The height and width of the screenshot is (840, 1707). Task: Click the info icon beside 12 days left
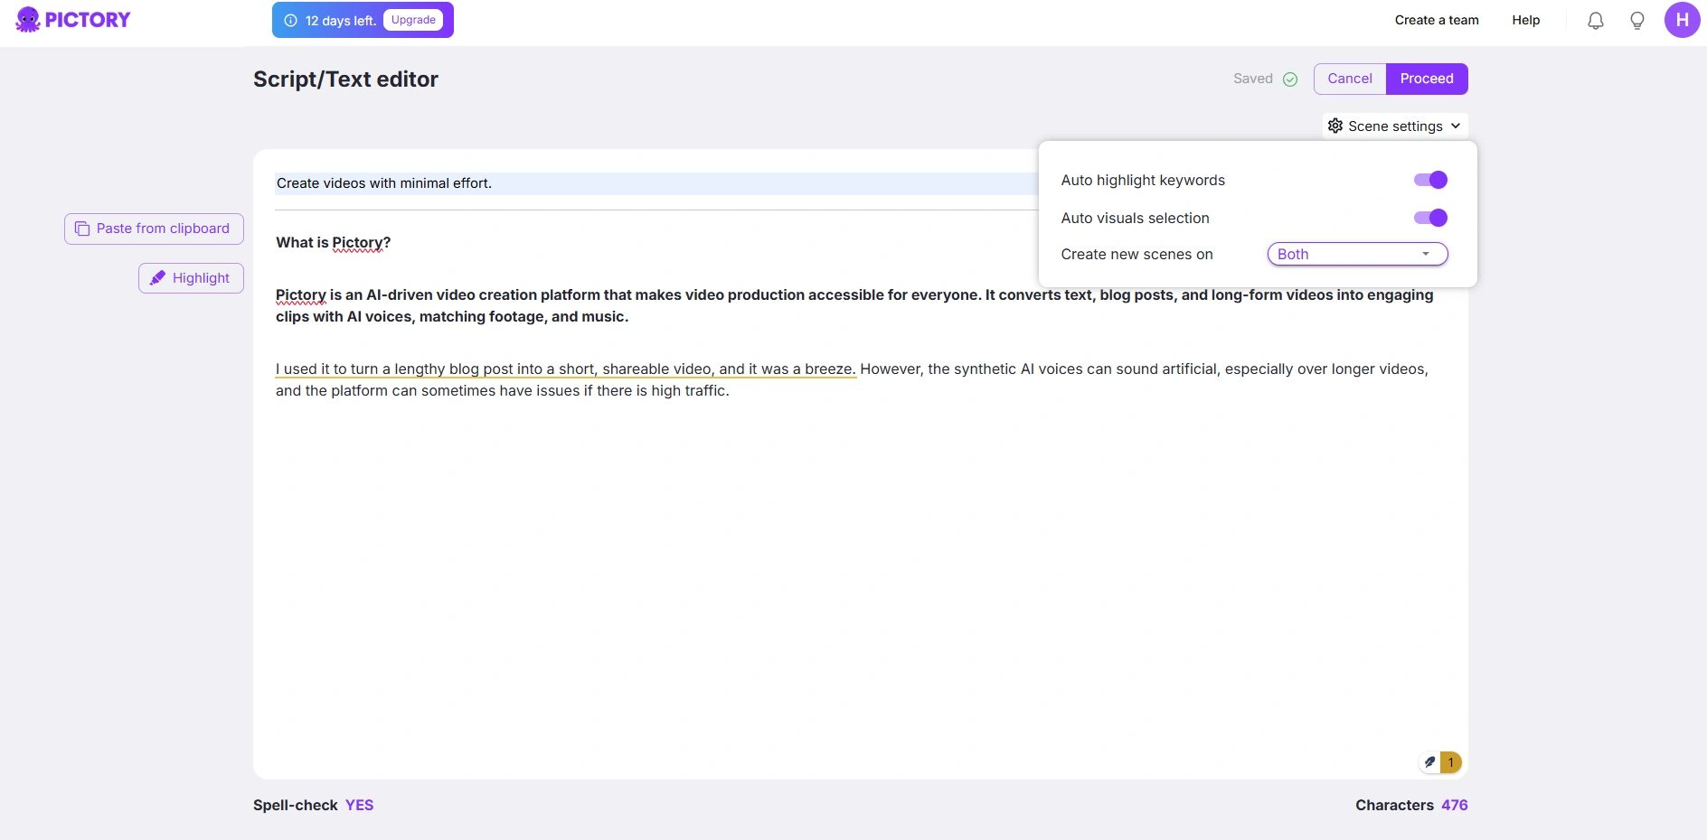pyautogui.click(x=291, y=21)
